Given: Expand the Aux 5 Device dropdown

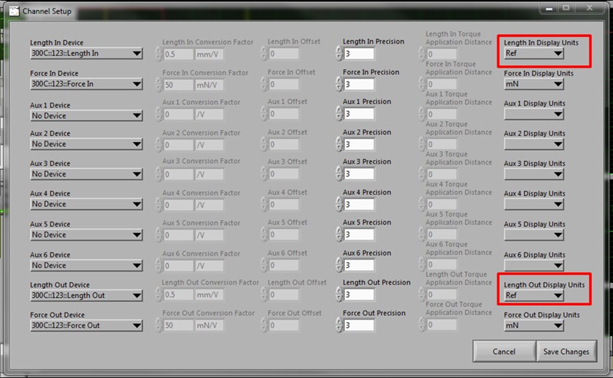Looking at the screenshot, I should 87,234.
